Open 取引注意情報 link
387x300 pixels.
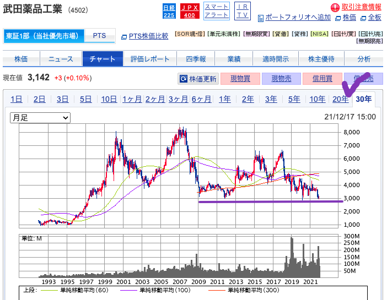(361, 7)
